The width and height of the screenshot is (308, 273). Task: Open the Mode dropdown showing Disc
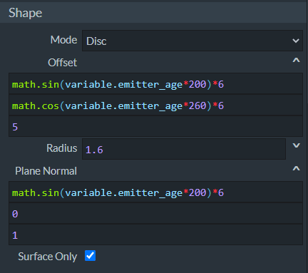(192, 41)
